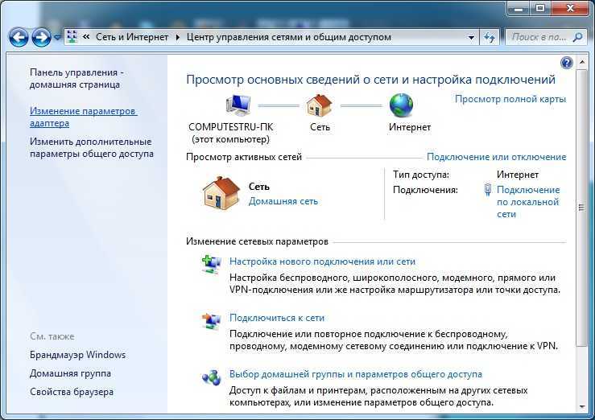
Task: Click text 'Тип доступа:'
Action: tap(421, 175)
